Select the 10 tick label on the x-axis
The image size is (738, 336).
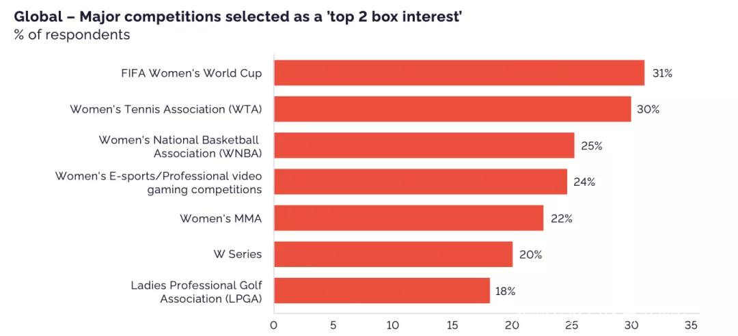pyautogui.click(x=393, y=324)
